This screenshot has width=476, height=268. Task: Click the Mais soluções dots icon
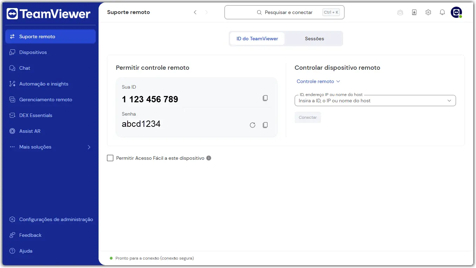point(12,147)
